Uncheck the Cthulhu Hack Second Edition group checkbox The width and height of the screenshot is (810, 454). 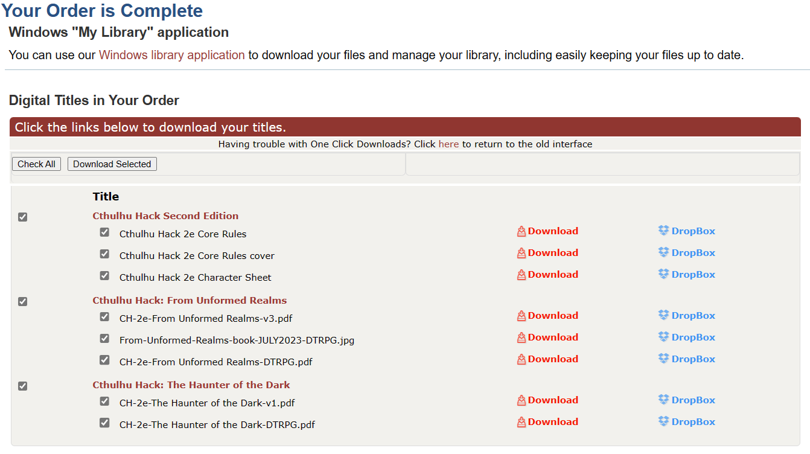coord(23,217)
